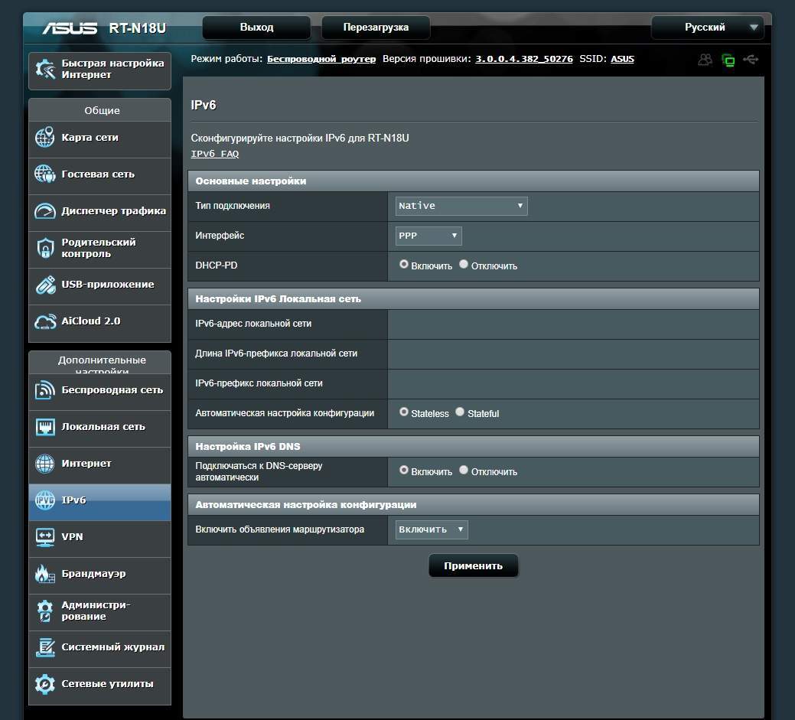Click the Выход logout button
The image size is (795, 720).
click(256, 28)
